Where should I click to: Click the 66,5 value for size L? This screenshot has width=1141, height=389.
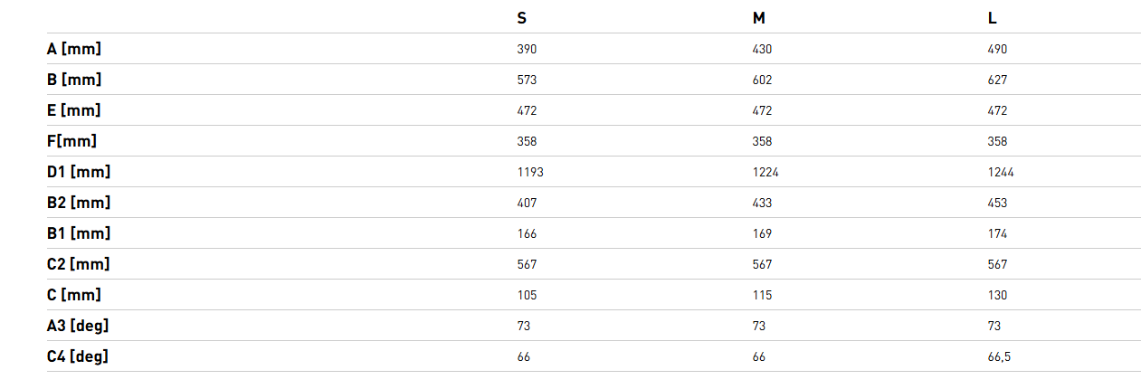(999, 357)
